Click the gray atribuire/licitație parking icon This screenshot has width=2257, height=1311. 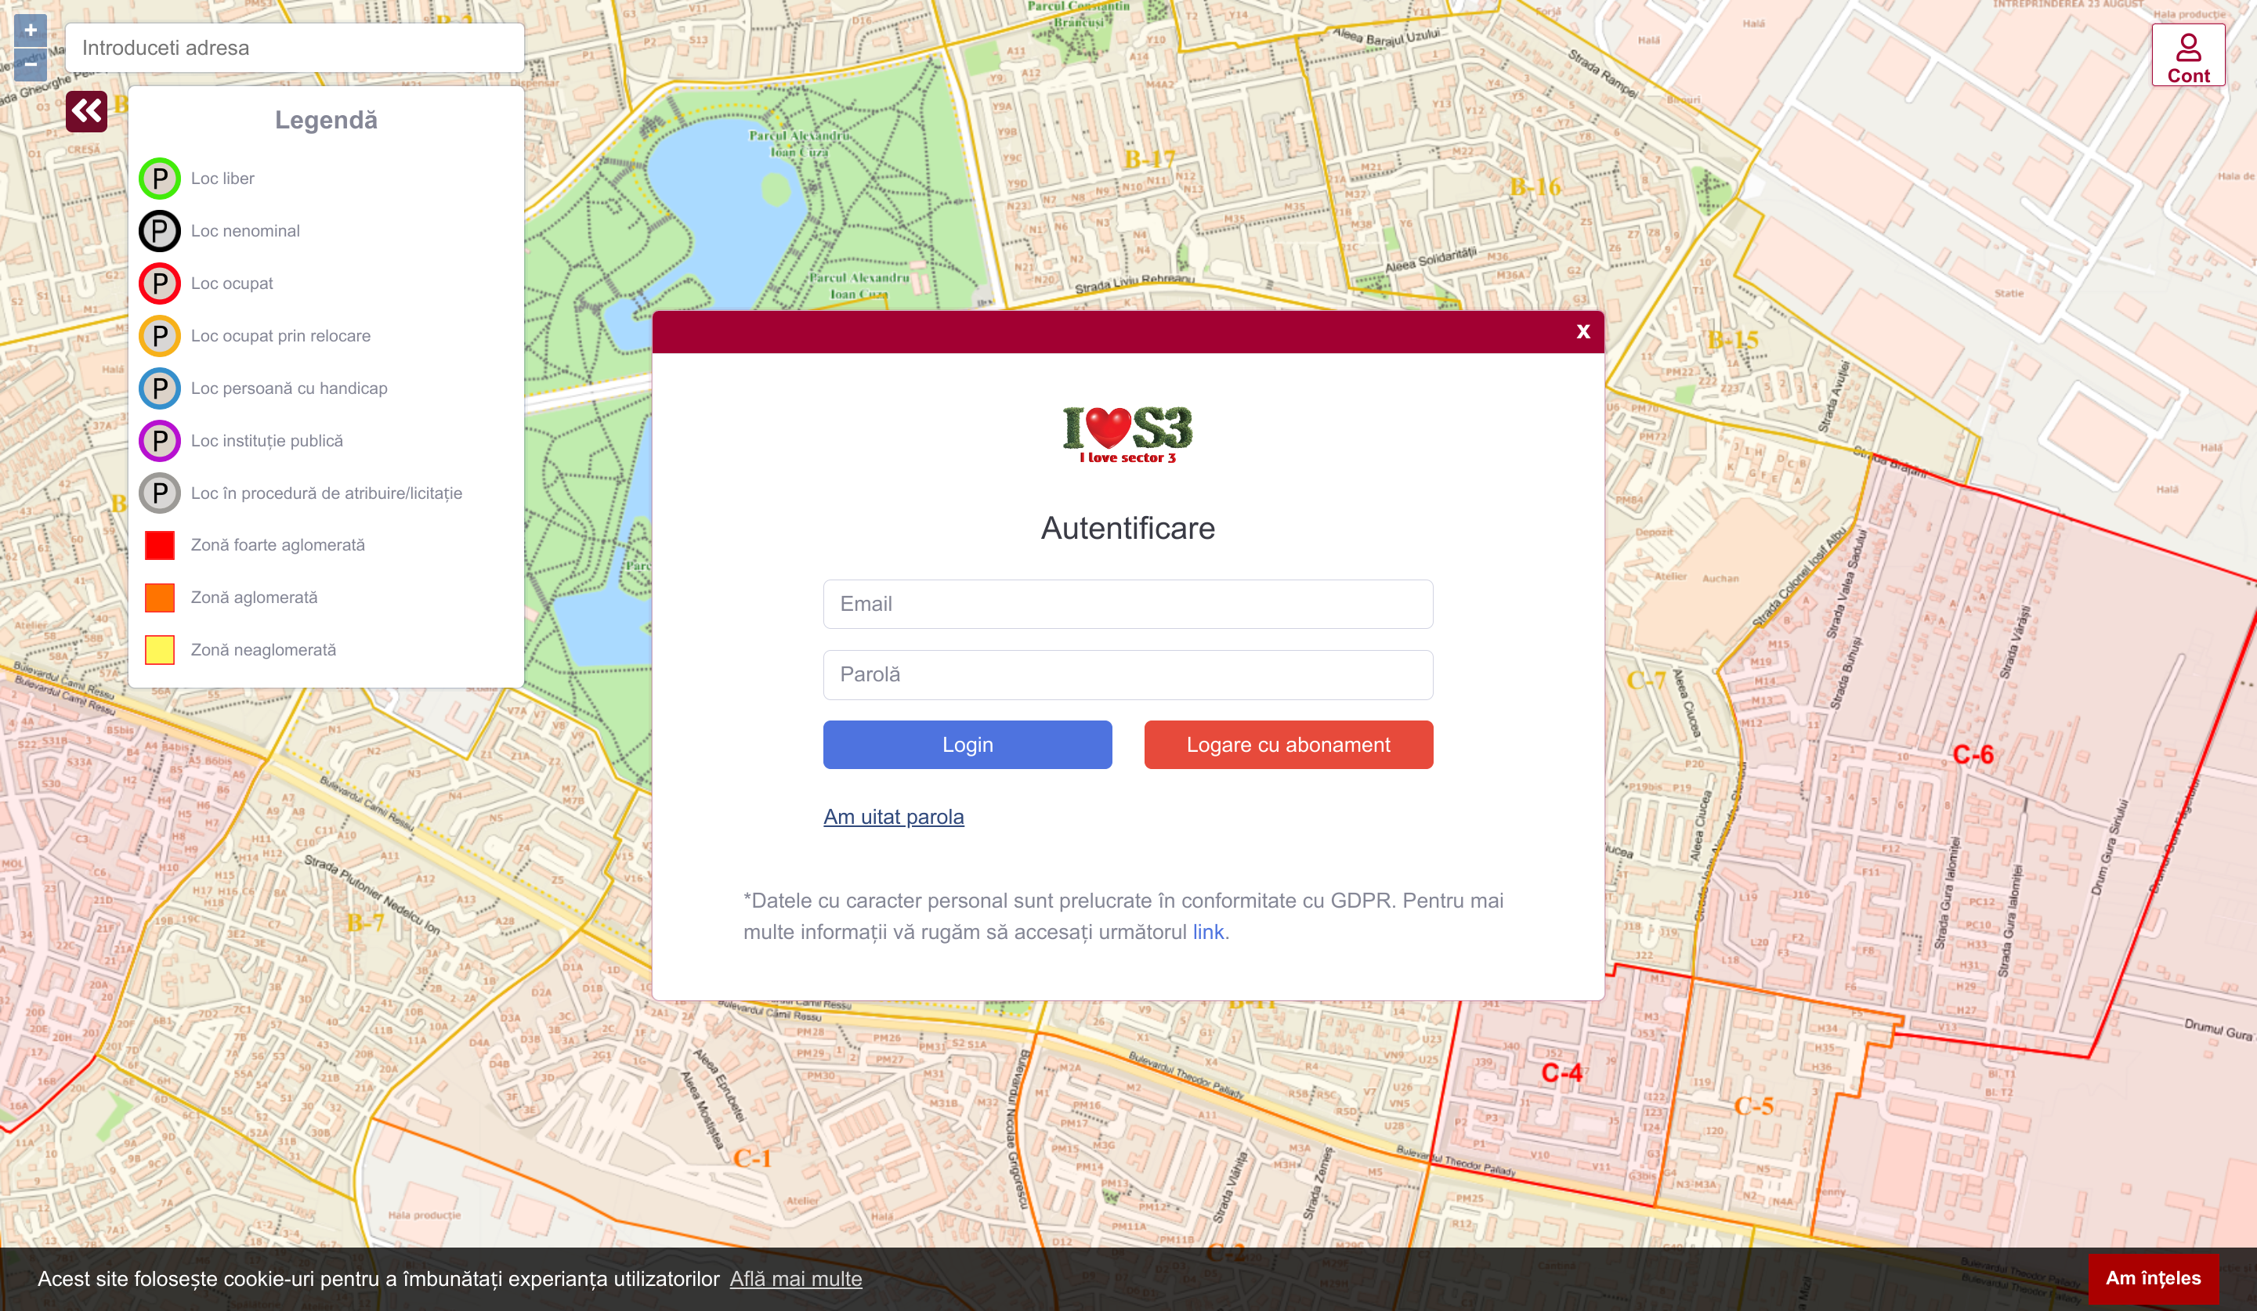tap(159, 493)
